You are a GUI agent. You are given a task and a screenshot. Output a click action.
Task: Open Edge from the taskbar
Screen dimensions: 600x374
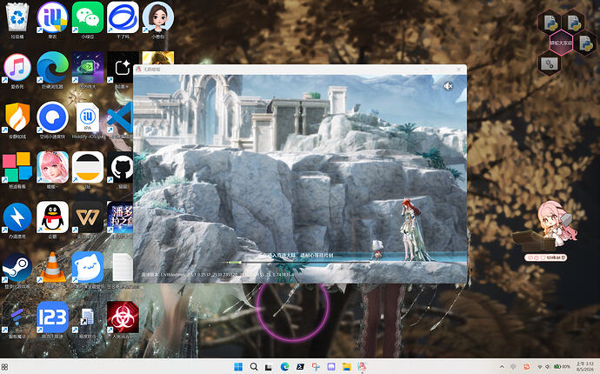(x=284, y=367)
